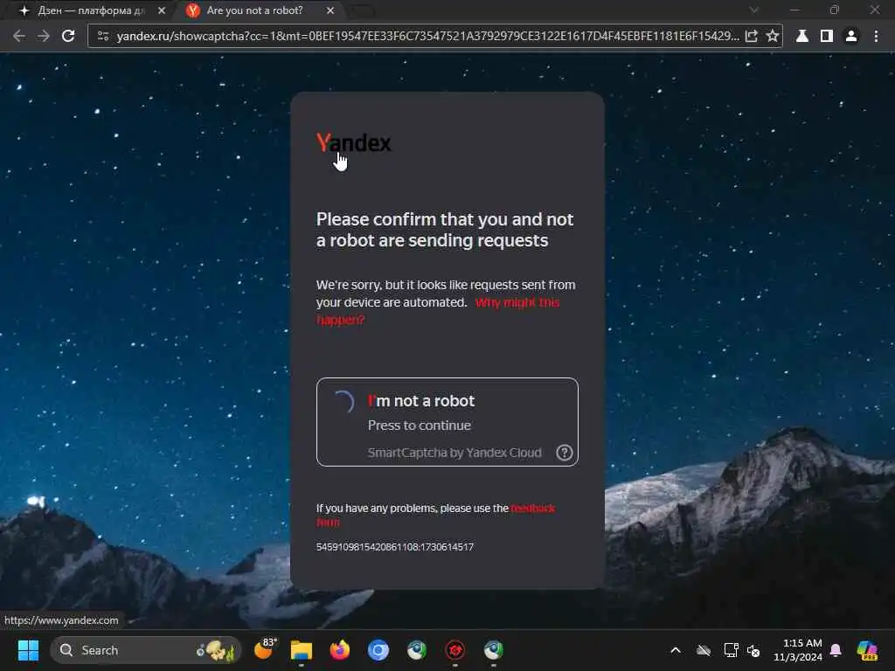This screenshot has width=895, height=671.
Task: Open the clock showing 1:15 AM
Action: pyautogui.click(x=797, y=650)
